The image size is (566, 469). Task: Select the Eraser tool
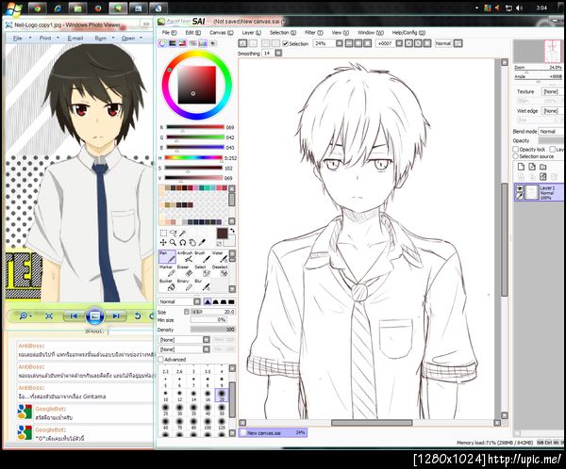pos(185,270)
